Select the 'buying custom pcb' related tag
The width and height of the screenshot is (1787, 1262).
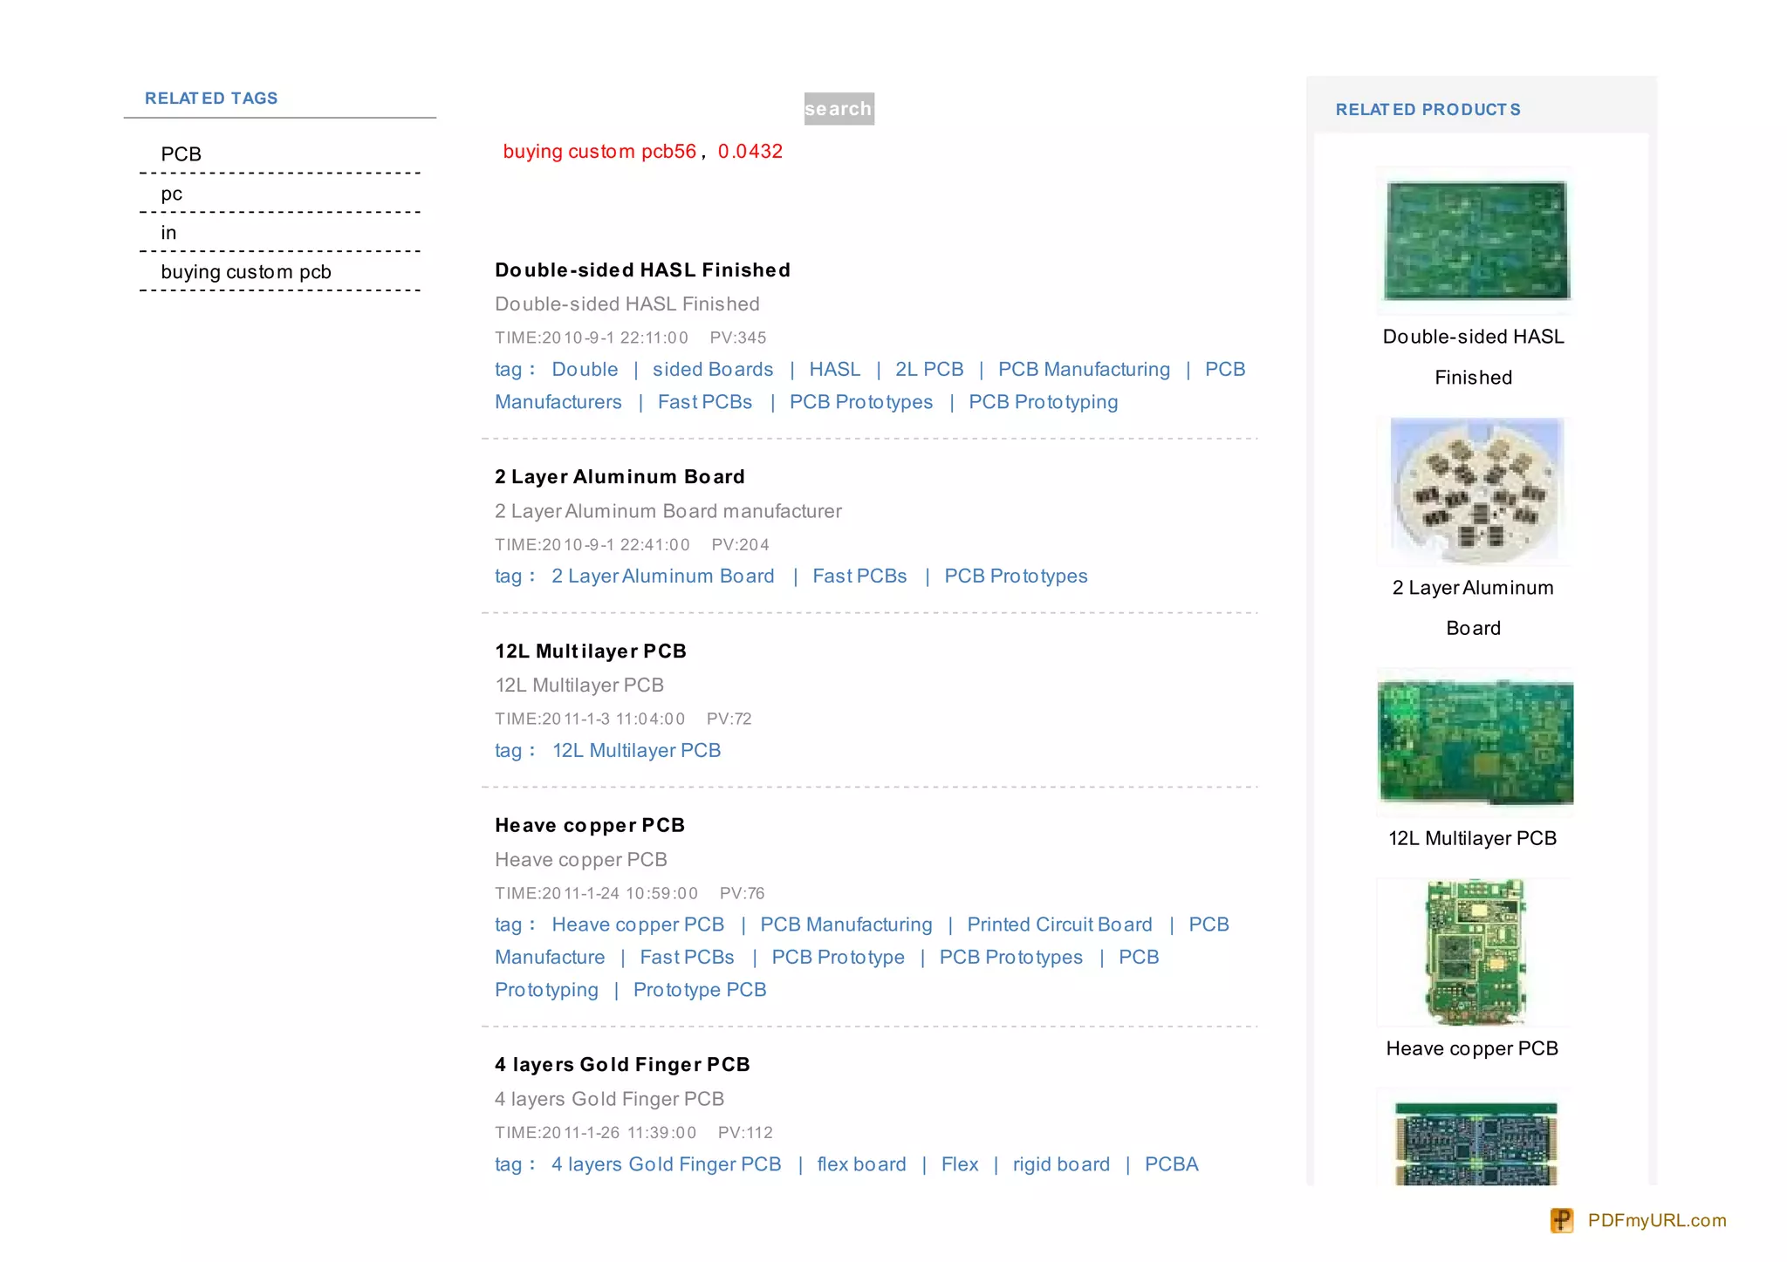[x=246, y=272]
